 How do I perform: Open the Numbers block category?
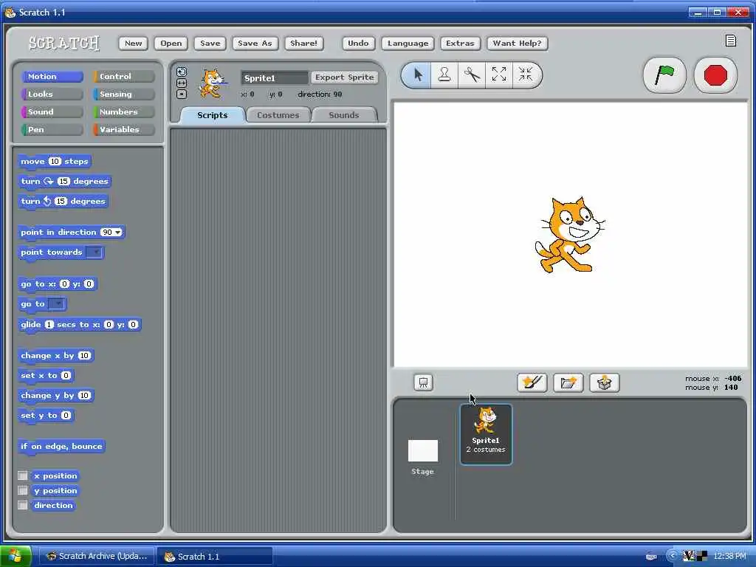click(x=124, y=112)
